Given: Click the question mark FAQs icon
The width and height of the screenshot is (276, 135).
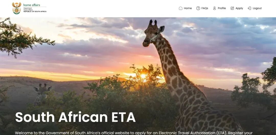Looking at the screenshot, I should pyautogui.click(x=198, y=8).
